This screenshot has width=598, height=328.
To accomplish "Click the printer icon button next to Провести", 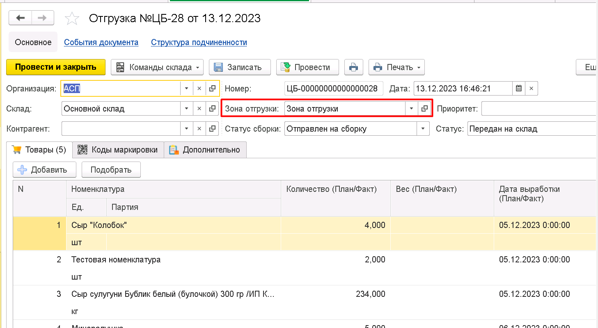I will (x=353, y=67).
